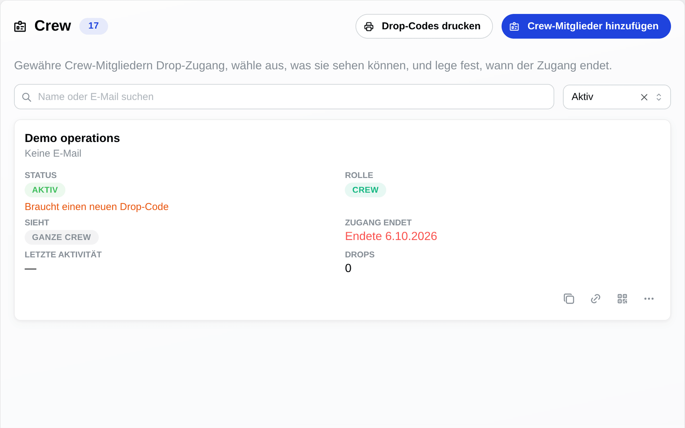Expand the Aktiv filter dropdown arrows
This screenshot has height=428, width=685.
[659, 97]
